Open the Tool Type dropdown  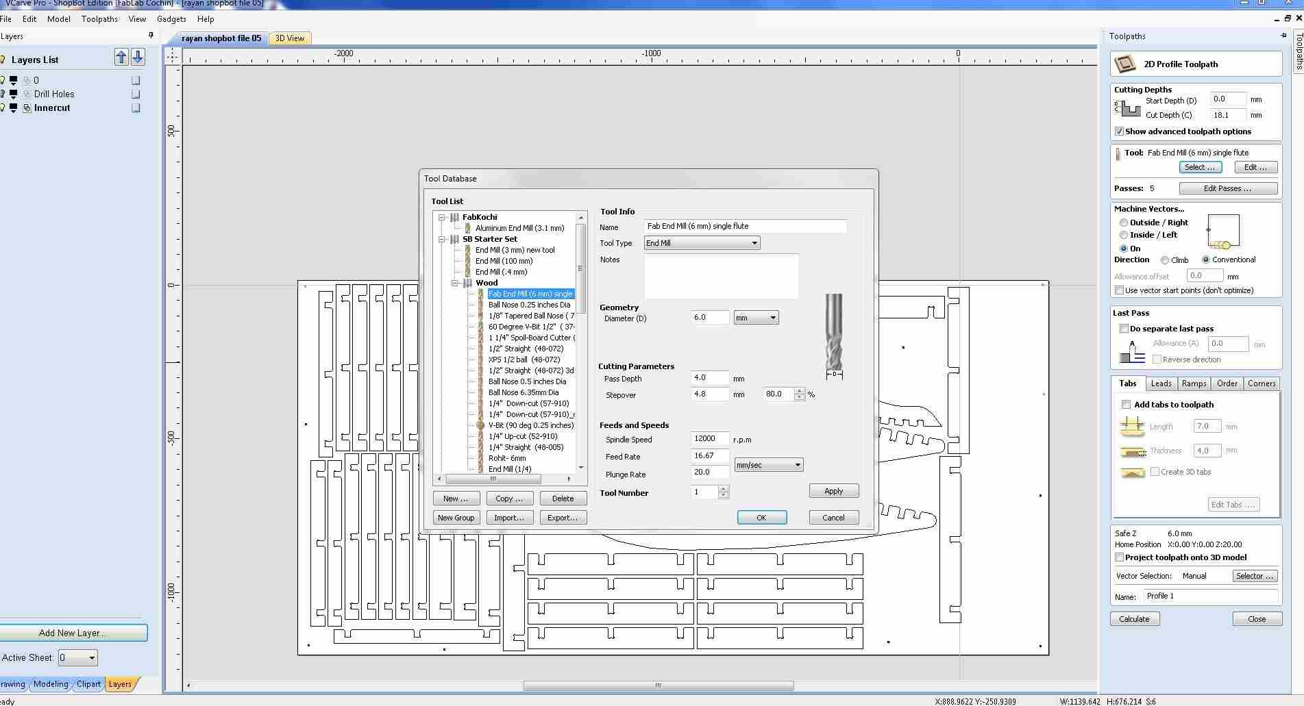click(x=702, y=243)
